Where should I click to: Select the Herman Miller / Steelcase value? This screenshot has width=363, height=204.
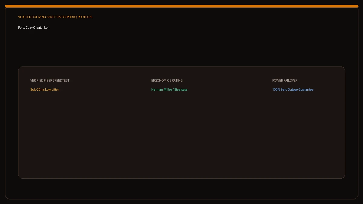[169, 89]
